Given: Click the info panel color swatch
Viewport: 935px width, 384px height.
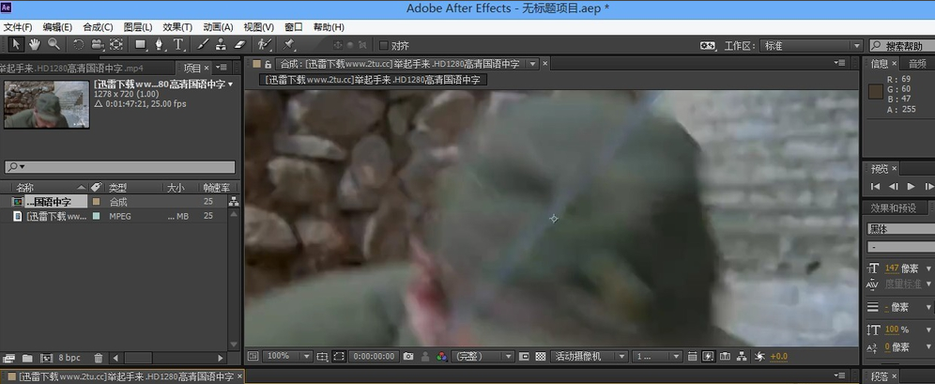Looking at the screenshot, I should point(875,91).
